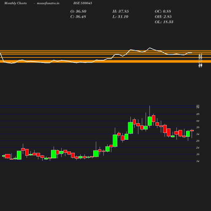Click the open value "O: 36.80"

click(x=78, y=11)
